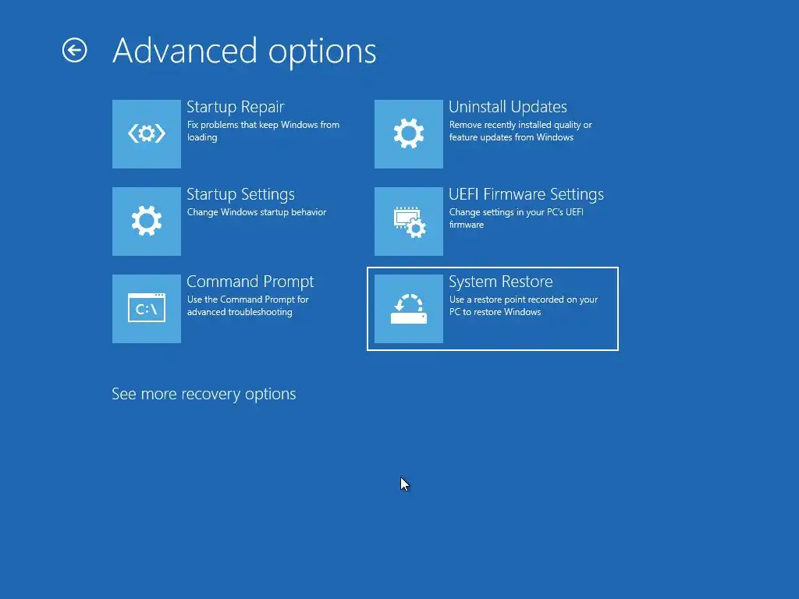Click 'Use a restore point recorded' description
The image size is (799, 599).
pos(524,306)
